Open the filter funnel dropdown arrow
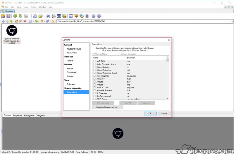Screen dimensions: 234x154 click(44, 21)
